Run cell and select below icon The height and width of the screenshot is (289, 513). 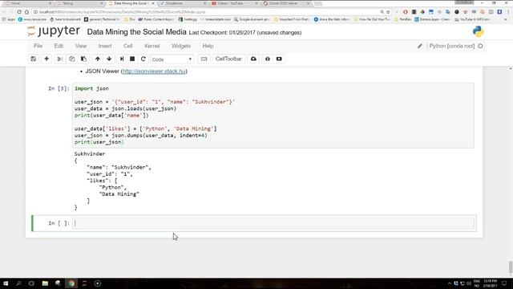click(x=122, y=59)
